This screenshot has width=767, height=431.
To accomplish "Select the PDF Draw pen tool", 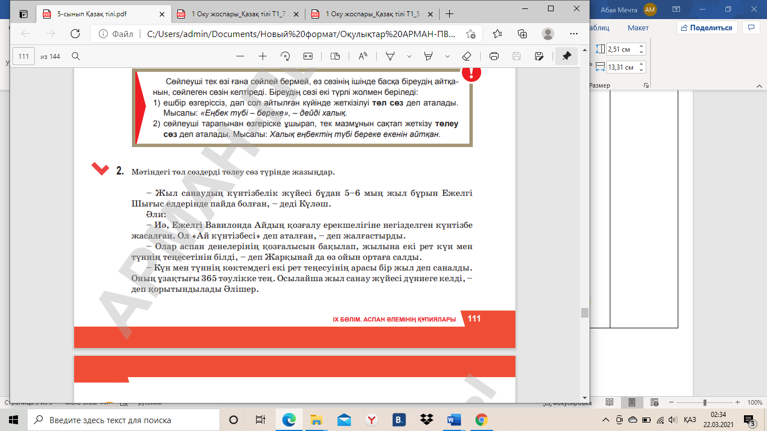I will 390,56.
